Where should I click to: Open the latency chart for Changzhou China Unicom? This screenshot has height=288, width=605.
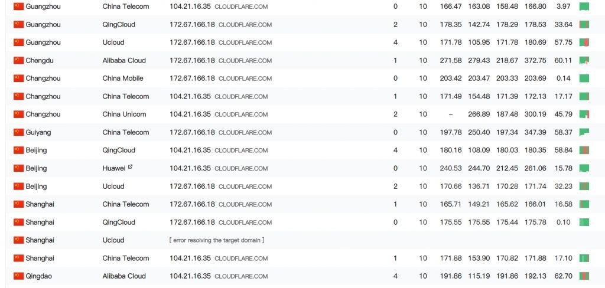584,114
